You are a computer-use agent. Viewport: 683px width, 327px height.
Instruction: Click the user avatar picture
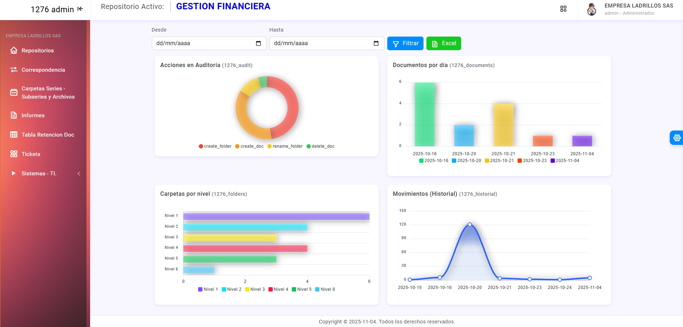point(591,9)
